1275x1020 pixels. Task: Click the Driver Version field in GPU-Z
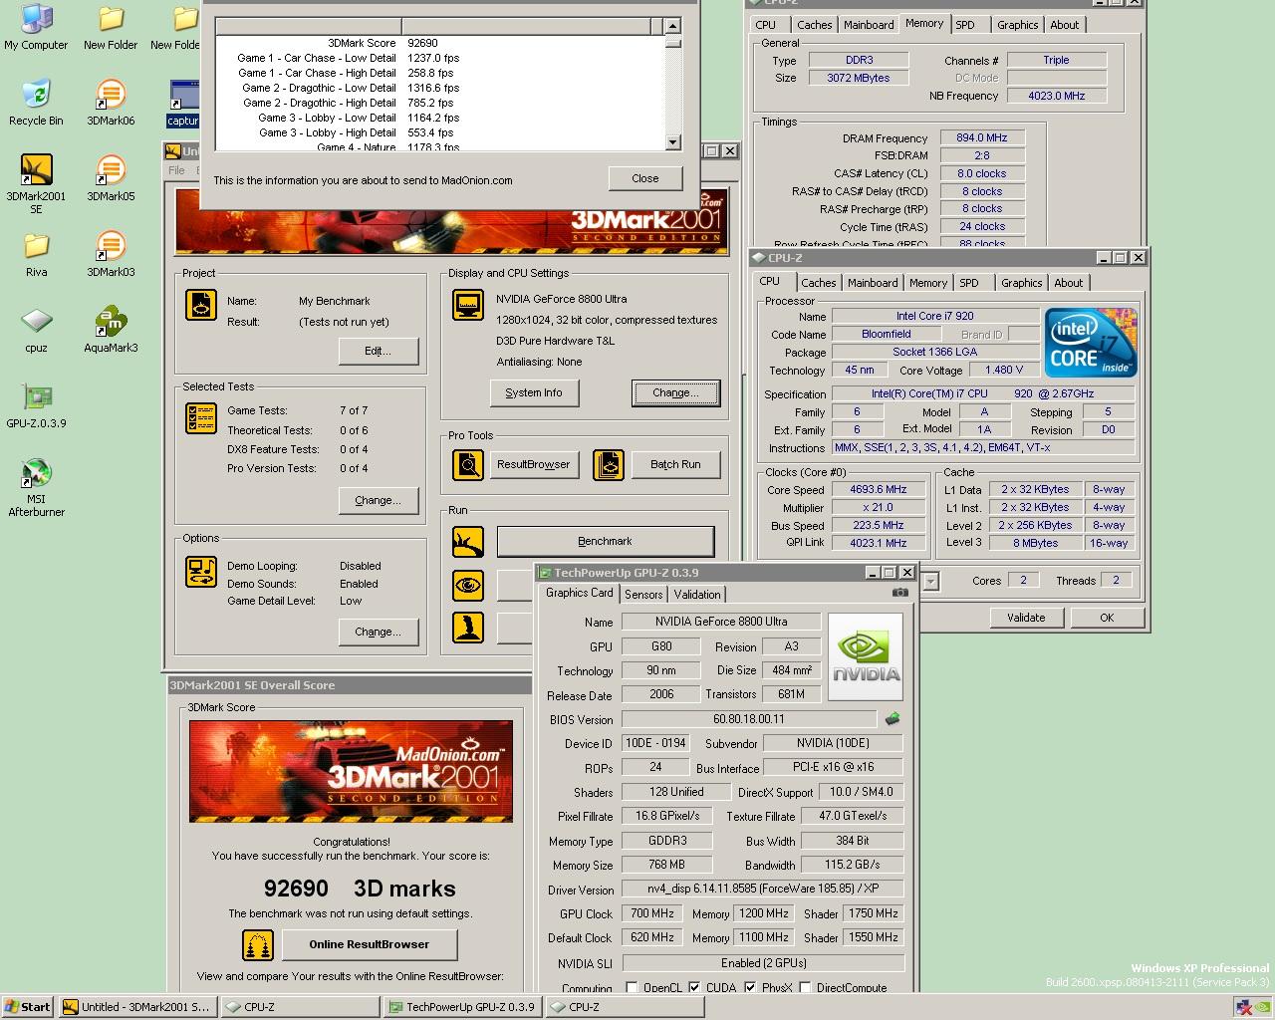click(x=762, y=889)
